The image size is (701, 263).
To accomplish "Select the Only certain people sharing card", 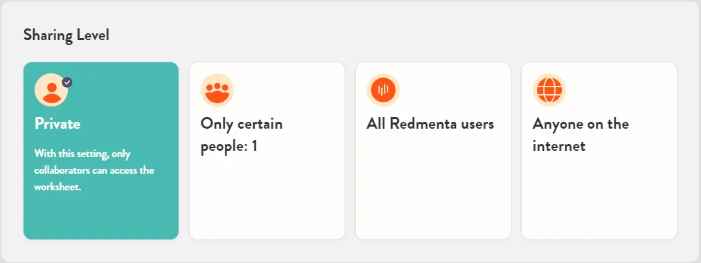I will 267,151.
